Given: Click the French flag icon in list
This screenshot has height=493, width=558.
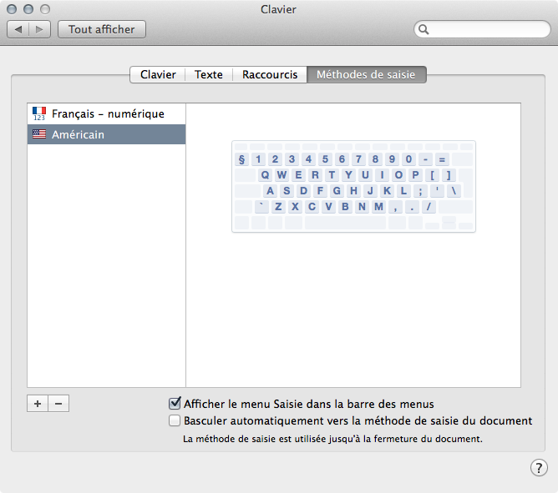Looking at the screenshot, I should point(38,114).
